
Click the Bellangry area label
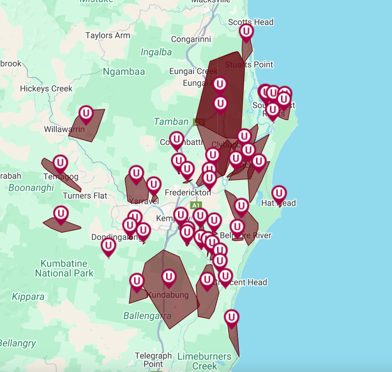[18, 343]
